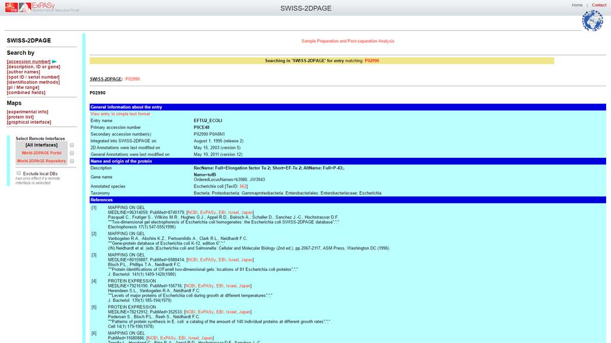Open EBI link in reference [5]
Screen dimensions: 611x343
coord(220,312)
